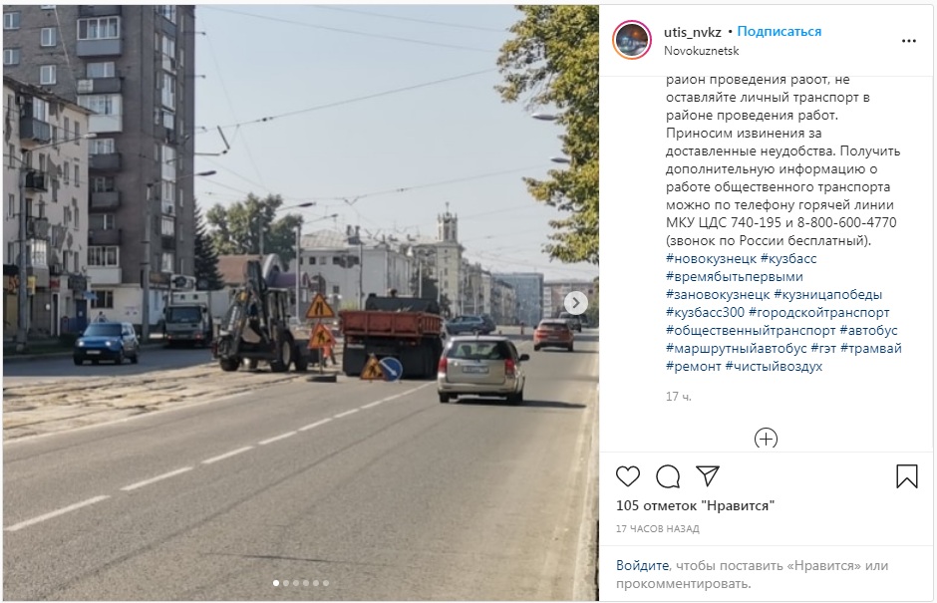Load more comments with the plus circle
The width and height of the screenshot is (937, 603).
click(x=767, y=439)
